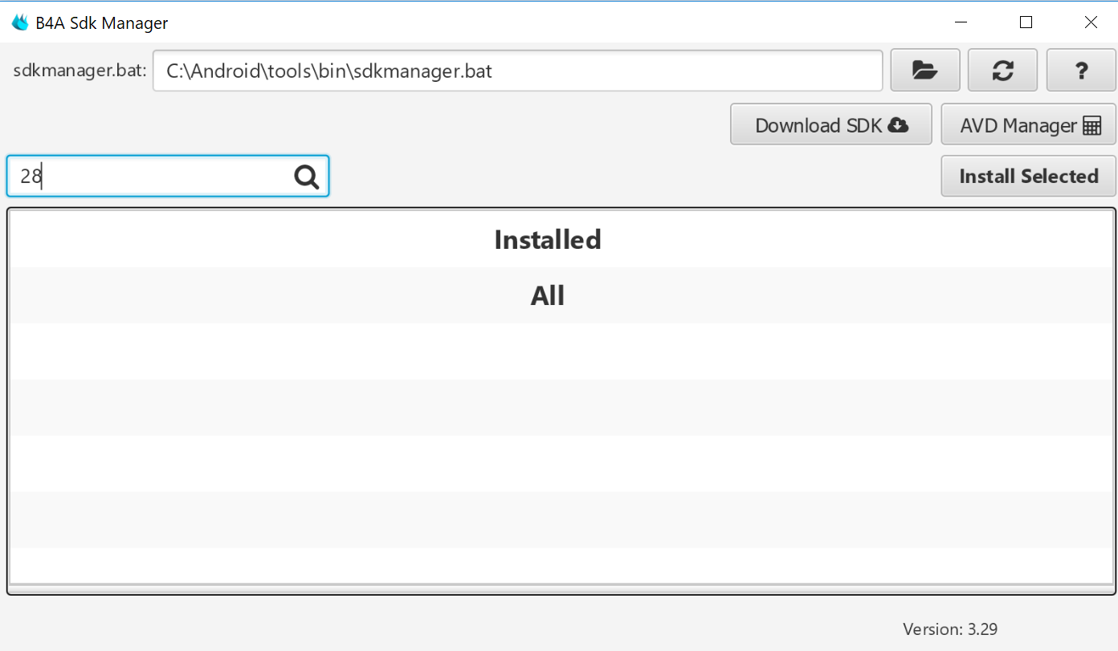Image resolution: width=1118 pixels, height=651 pixels.
Task: Select the Installed list header
Action: (548, 239)
